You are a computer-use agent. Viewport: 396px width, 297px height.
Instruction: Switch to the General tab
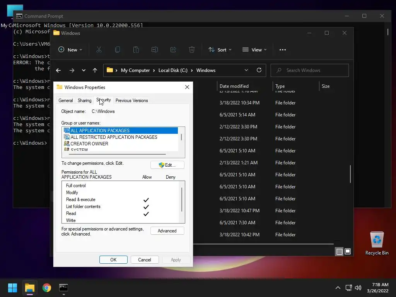[x=66, y=101]
